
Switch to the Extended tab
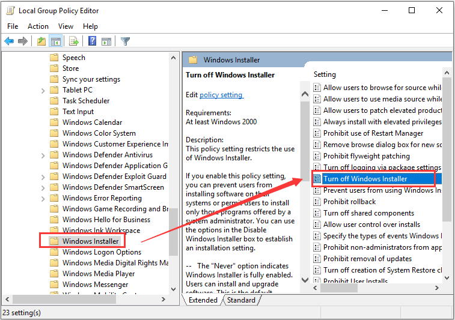pyautogui.click(x=203, y=300)
